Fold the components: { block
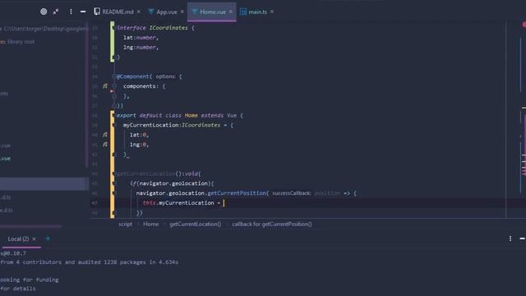The image size is (526, 296). point(114,86)
